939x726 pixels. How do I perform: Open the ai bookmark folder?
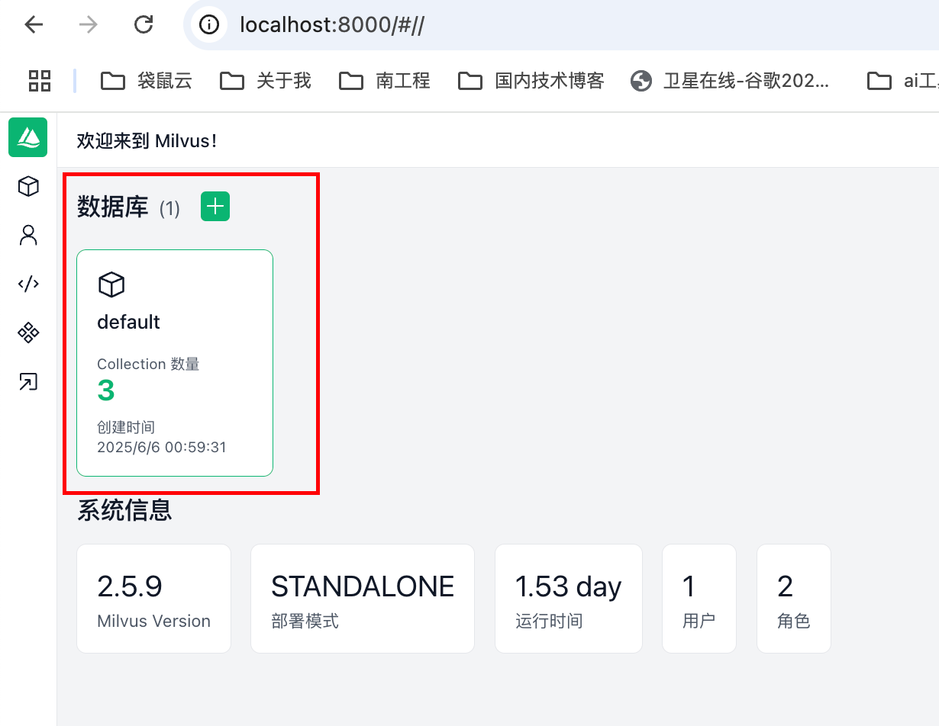pos(903,80)
